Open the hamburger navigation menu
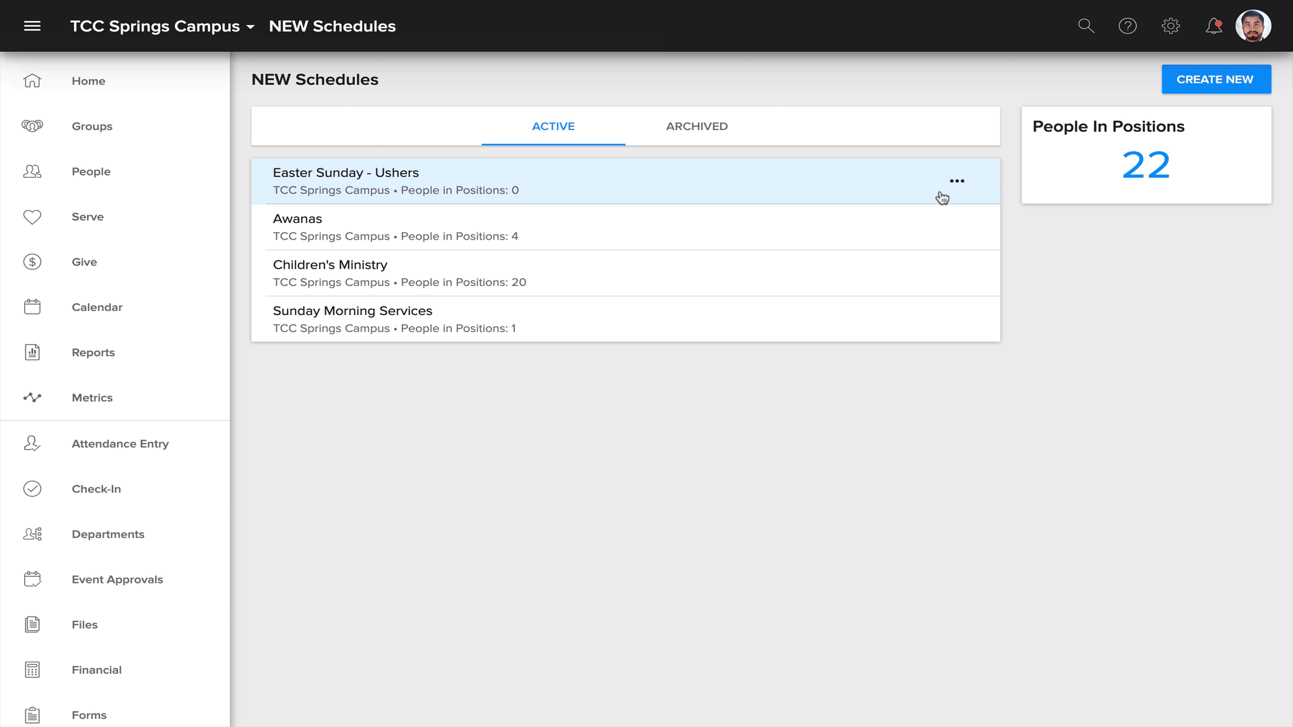The image size is (1293, 727). (x=32, y=26)
